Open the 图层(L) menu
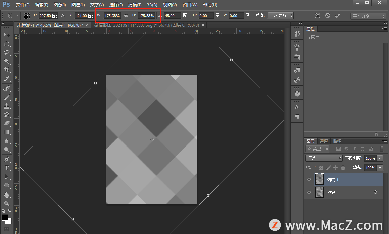The width and height of the screenshot is (389, 234). click(78, 5)
